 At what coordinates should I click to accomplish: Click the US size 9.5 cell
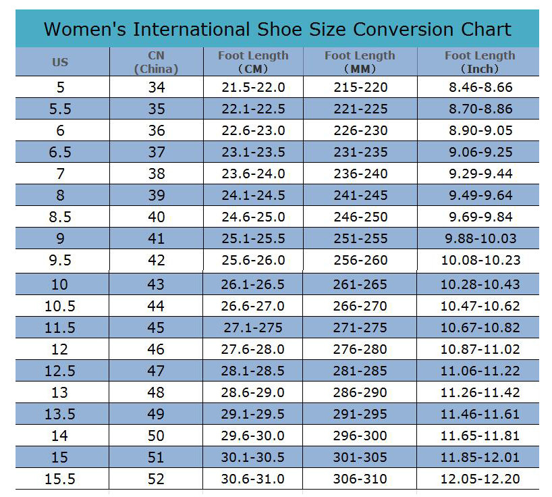tap(60, 260)
